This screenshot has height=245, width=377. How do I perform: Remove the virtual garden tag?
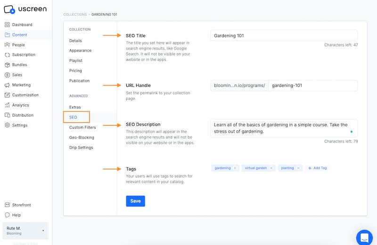[x=271, y=168]
